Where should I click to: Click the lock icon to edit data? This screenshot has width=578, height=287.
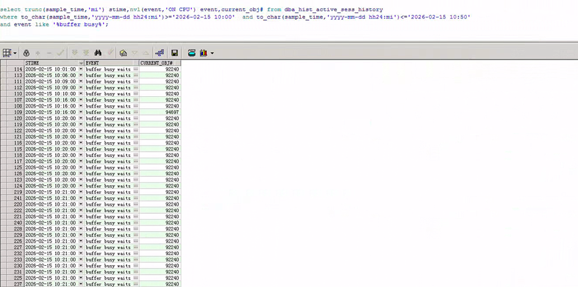tap(26, 53)
